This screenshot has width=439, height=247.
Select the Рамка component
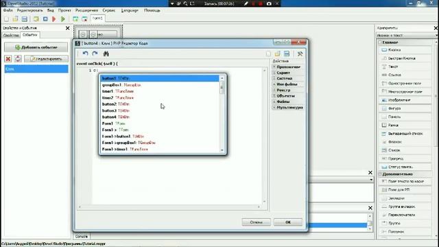405,125
